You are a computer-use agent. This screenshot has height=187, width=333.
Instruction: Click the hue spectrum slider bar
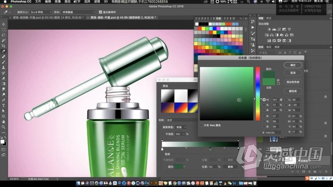(x=258, y=94)
